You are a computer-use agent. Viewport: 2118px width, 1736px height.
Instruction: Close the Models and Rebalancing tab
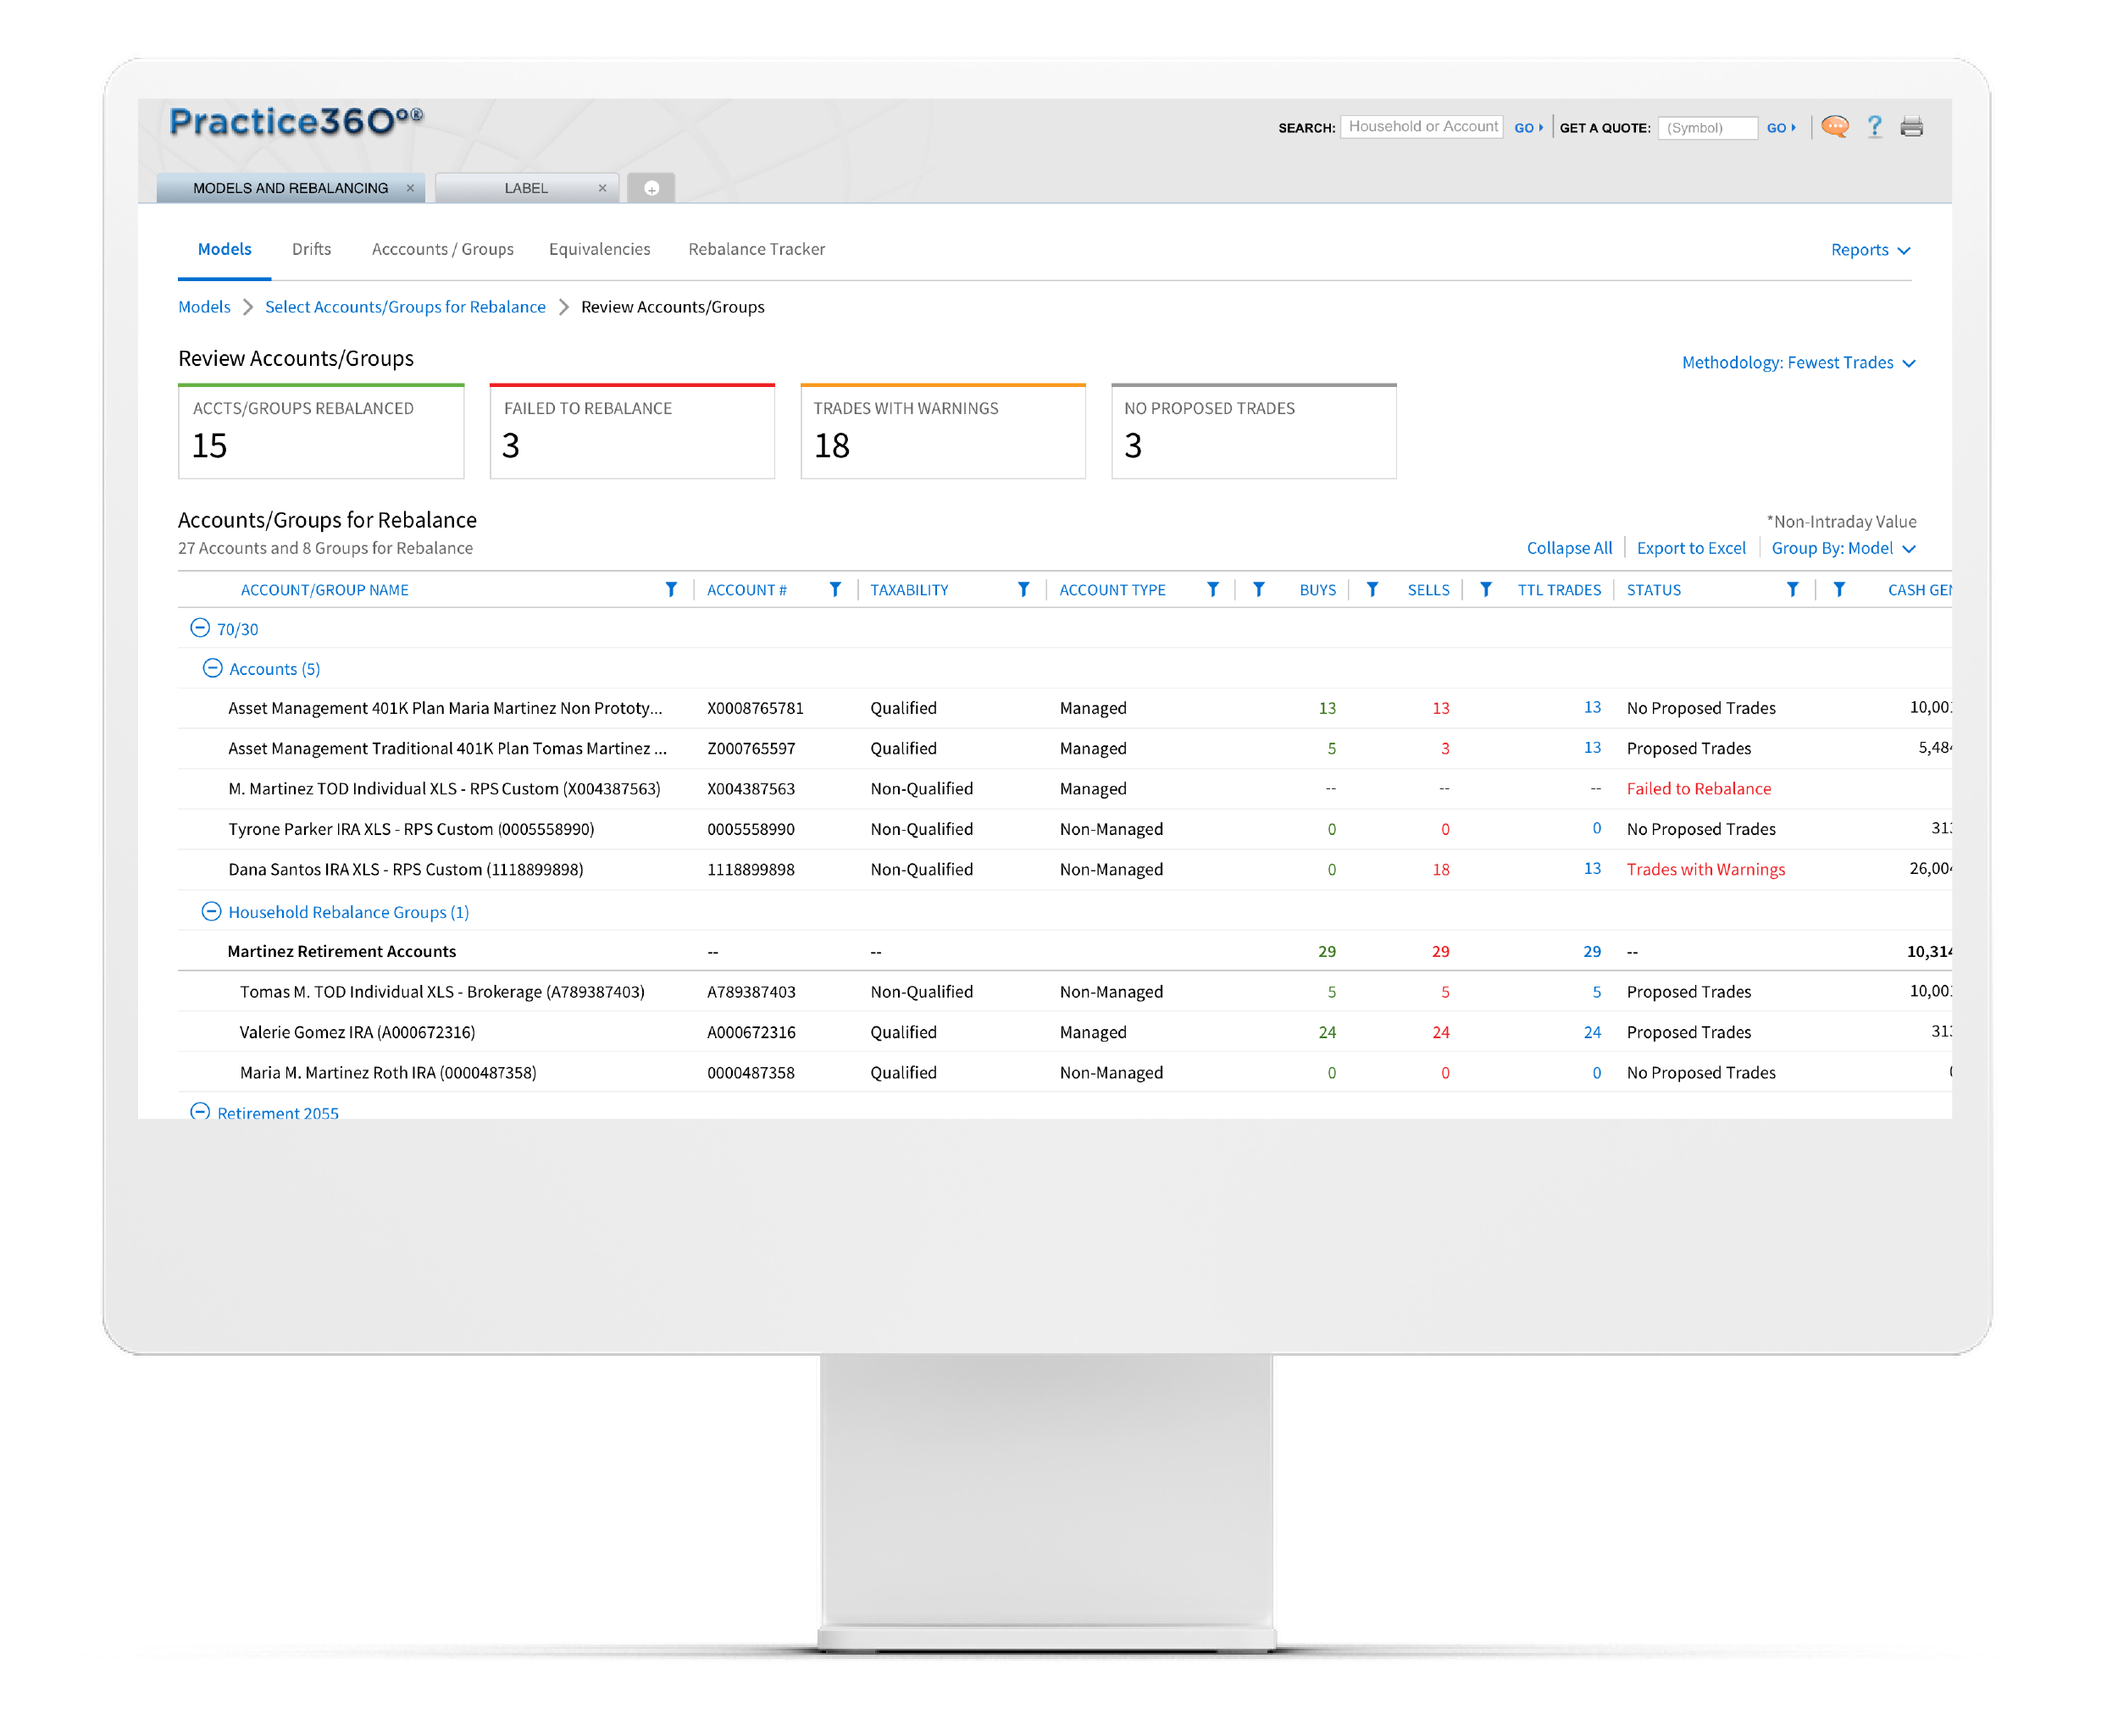(x=410, y=188)
